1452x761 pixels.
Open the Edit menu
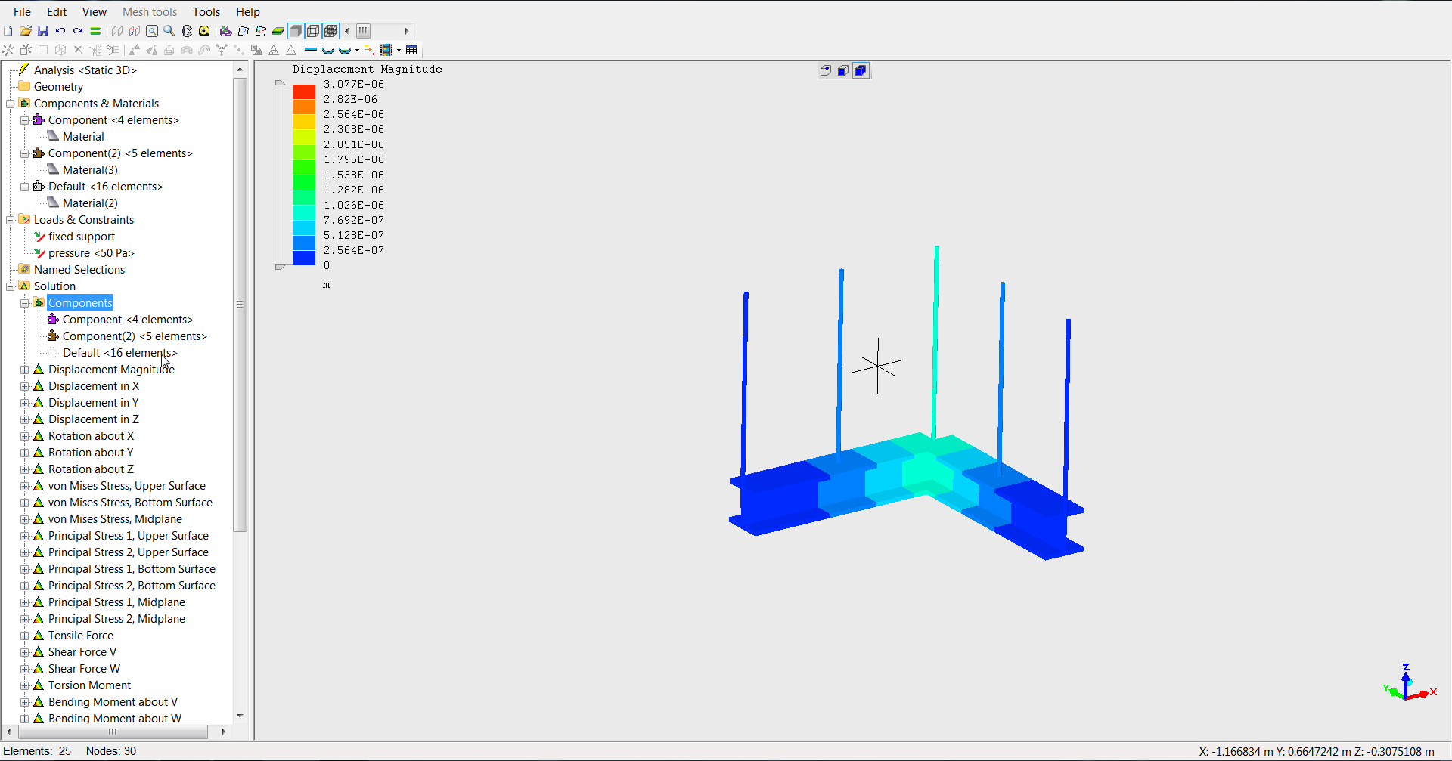point(57,11)
